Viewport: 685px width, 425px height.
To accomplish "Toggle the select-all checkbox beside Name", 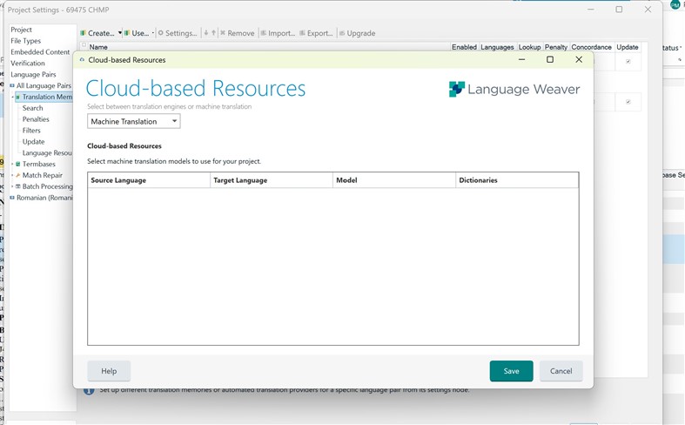I will coord(84,45).
